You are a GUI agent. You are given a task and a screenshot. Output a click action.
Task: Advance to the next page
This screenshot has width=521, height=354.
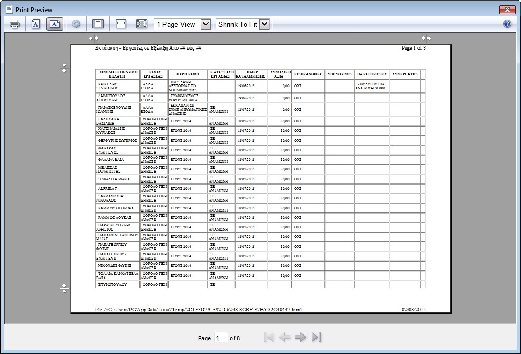click(x=301, y=338)
